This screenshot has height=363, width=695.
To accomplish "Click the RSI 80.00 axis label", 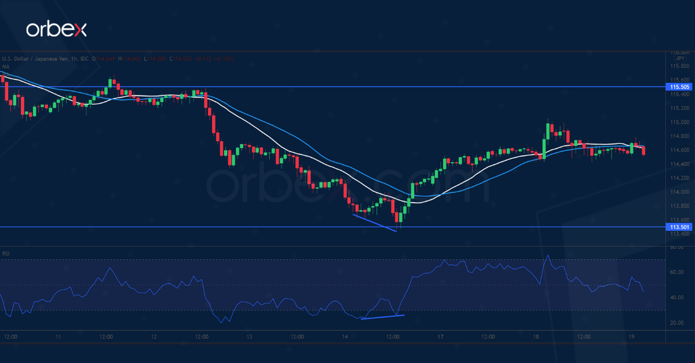I will tap(676, 247).
